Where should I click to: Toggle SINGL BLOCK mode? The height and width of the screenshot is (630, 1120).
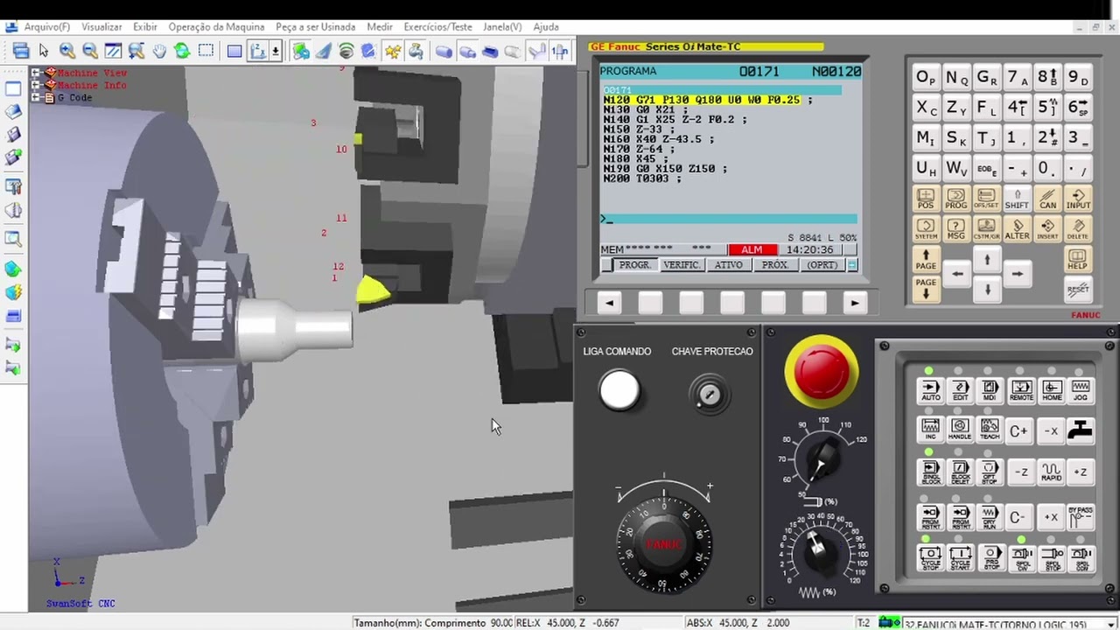(x=930, y=472)
